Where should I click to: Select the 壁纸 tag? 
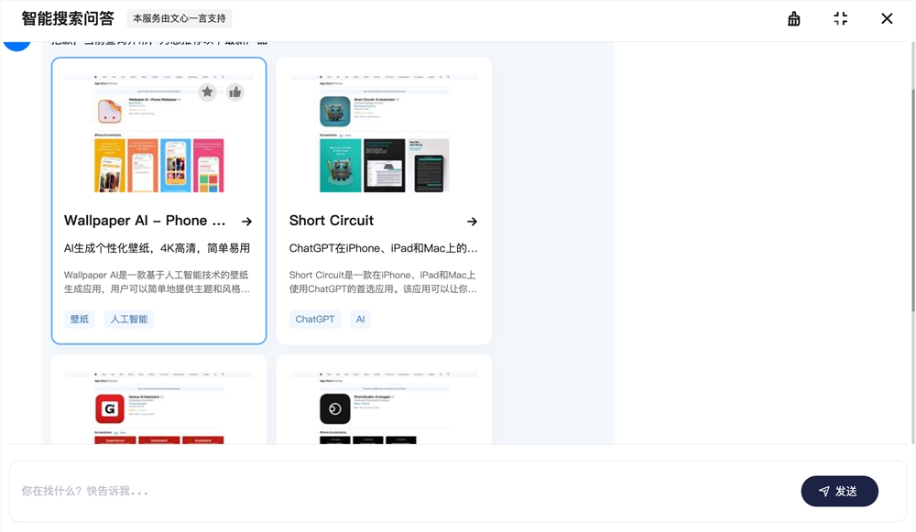tap(80, 319)
